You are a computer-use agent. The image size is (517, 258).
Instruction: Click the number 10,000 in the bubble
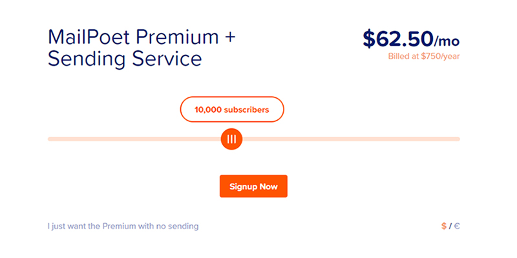[x=207, y=110]
